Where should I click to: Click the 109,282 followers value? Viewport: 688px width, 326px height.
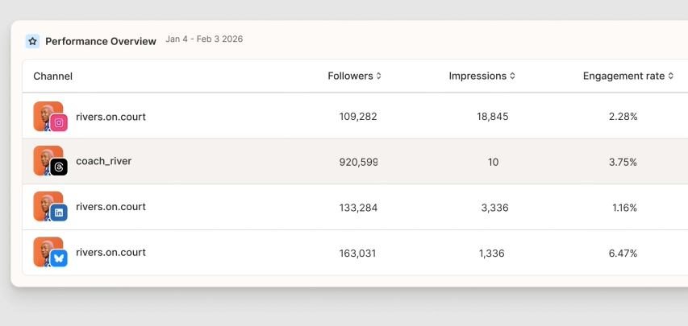[358, 117]
